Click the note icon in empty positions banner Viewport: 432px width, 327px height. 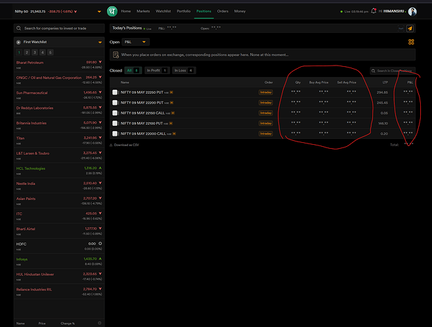tap(116, 55)
